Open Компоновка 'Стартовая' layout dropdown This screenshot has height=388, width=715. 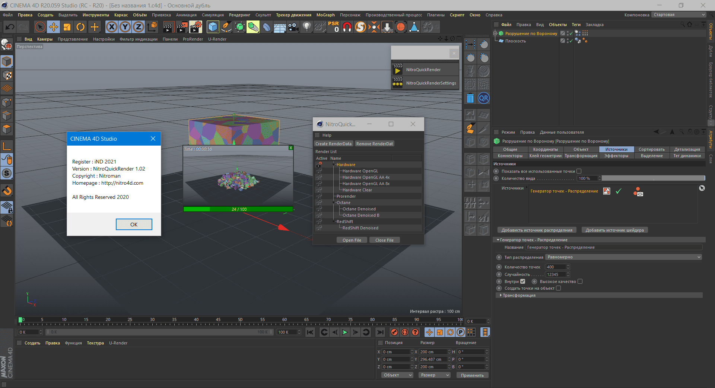(679, 15)
